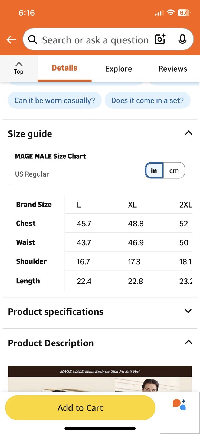Open the Details tab
Screen dimensions: 200x434
click(64, 68)
